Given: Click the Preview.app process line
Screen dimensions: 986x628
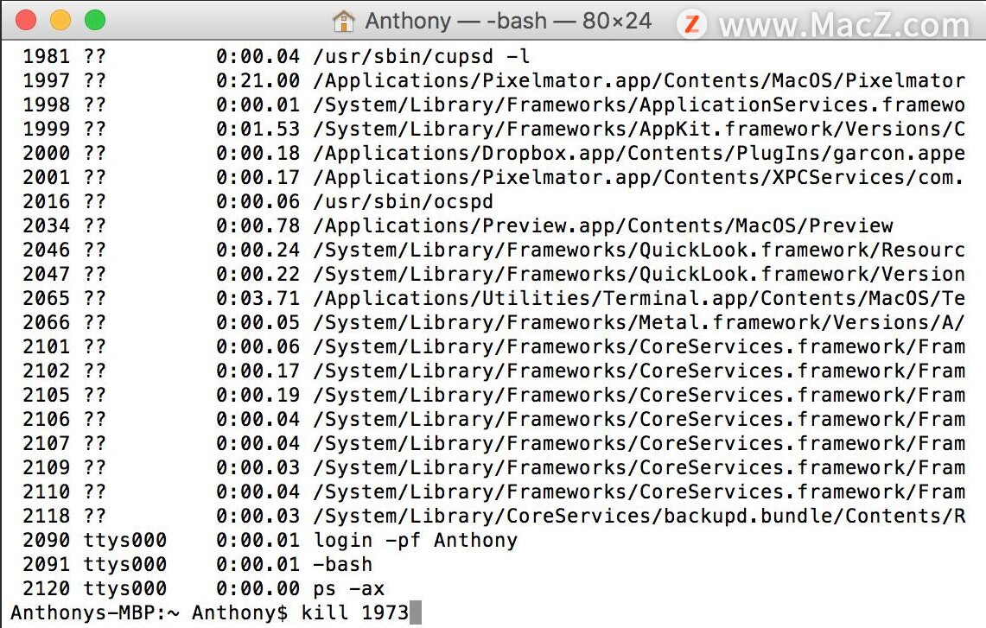Looking at the screenshot, I should point(458,225).
